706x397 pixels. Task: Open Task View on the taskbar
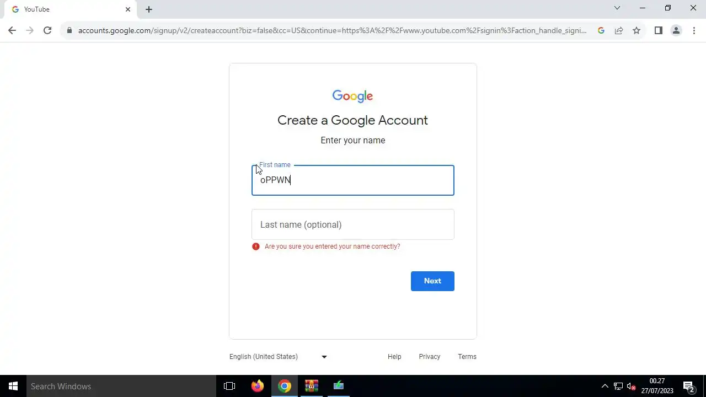coord(229,386)
